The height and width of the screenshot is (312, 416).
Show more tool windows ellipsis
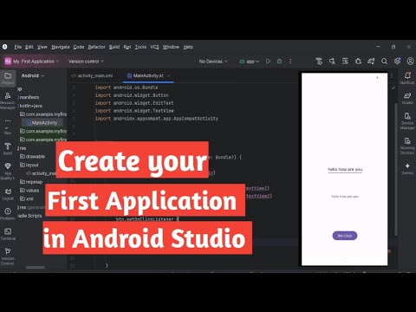pos(8,120)
